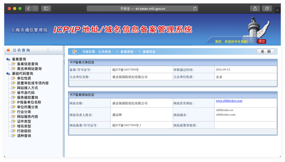This screenshot has width=285, height=162.
Task: Click 备案信息 in the breadcrumb
Action: point(149,52)
